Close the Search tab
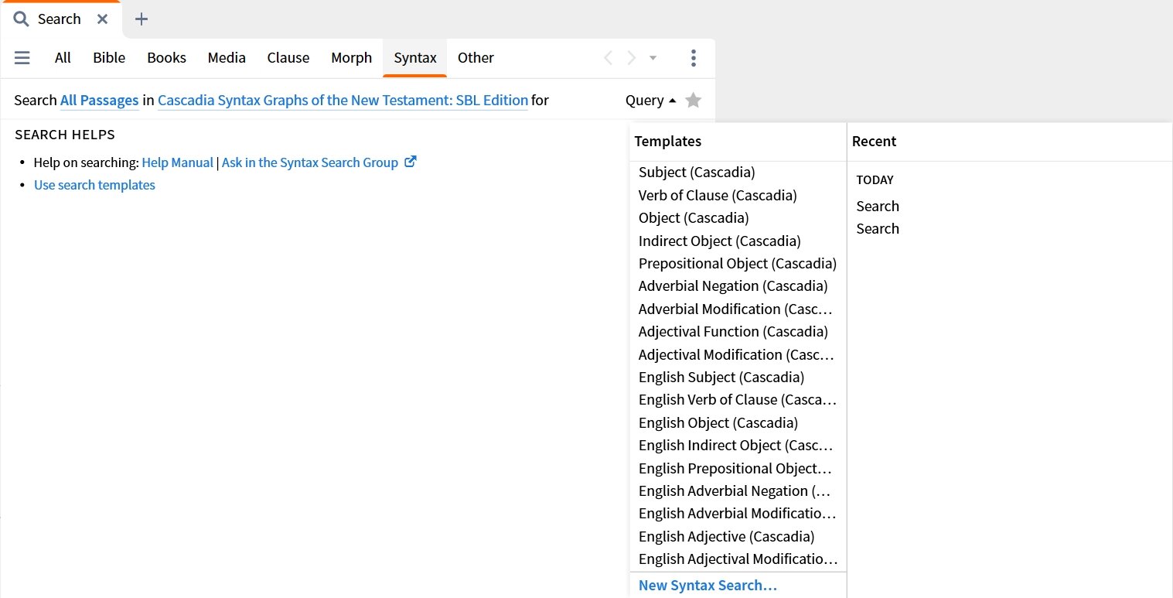1173x598 pixels. (102, 19)
